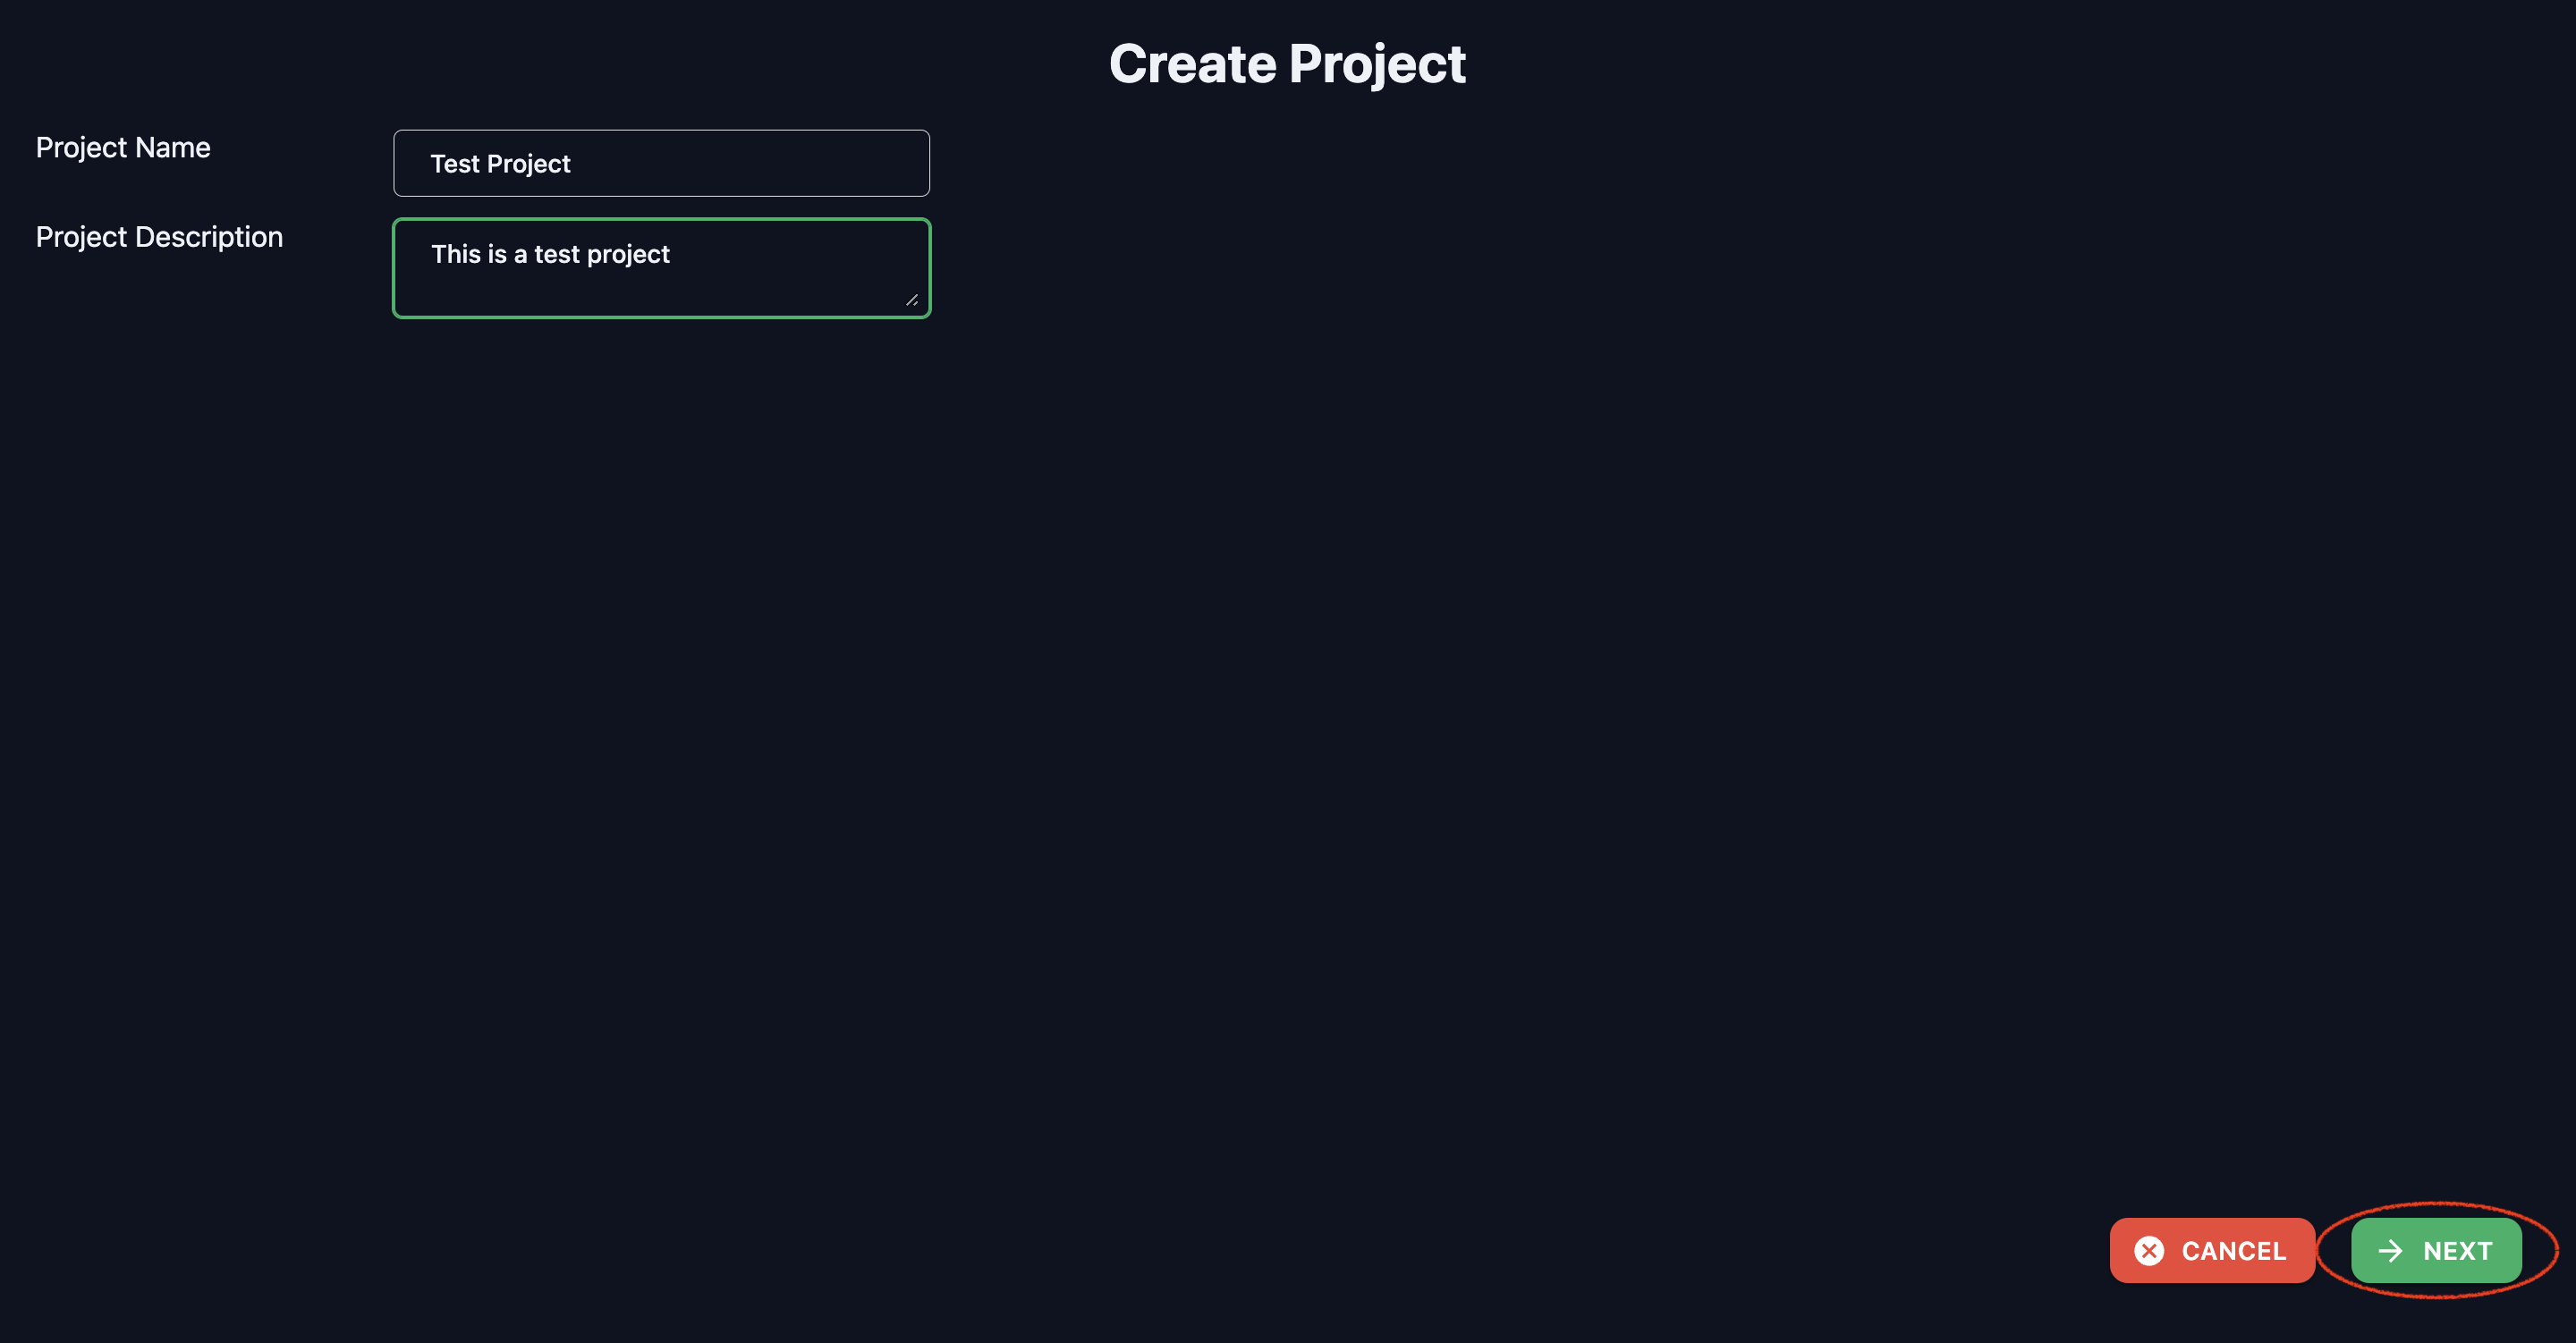Click the word 'NEXT' to proceed

[x=2457, y=1251]
